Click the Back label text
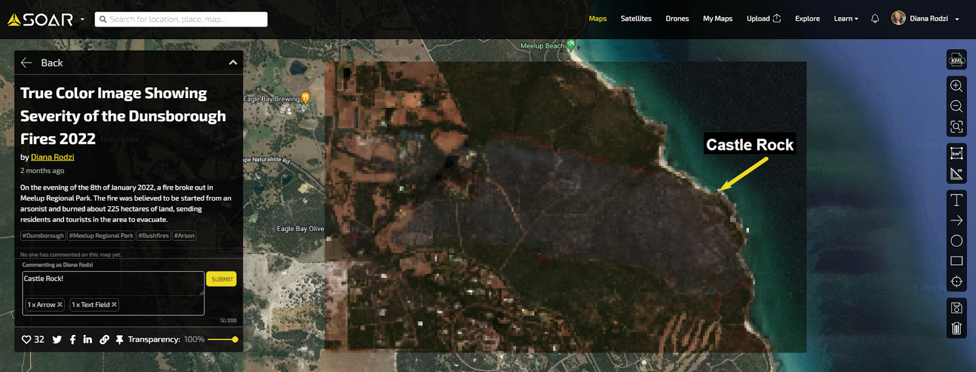 [52, 63]
